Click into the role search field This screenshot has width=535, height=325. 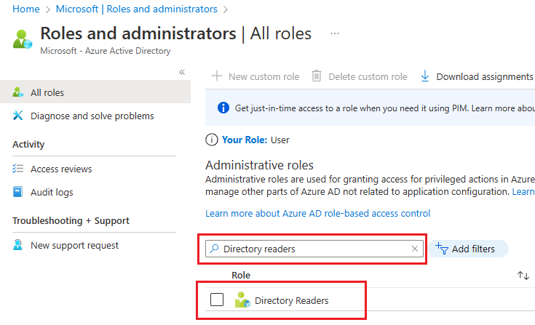point(313,249)
